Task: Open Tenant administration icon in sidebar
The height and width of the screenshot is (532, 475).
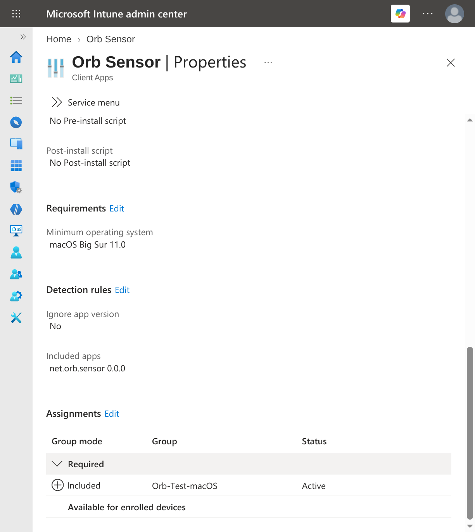Action: click(16, 296)
